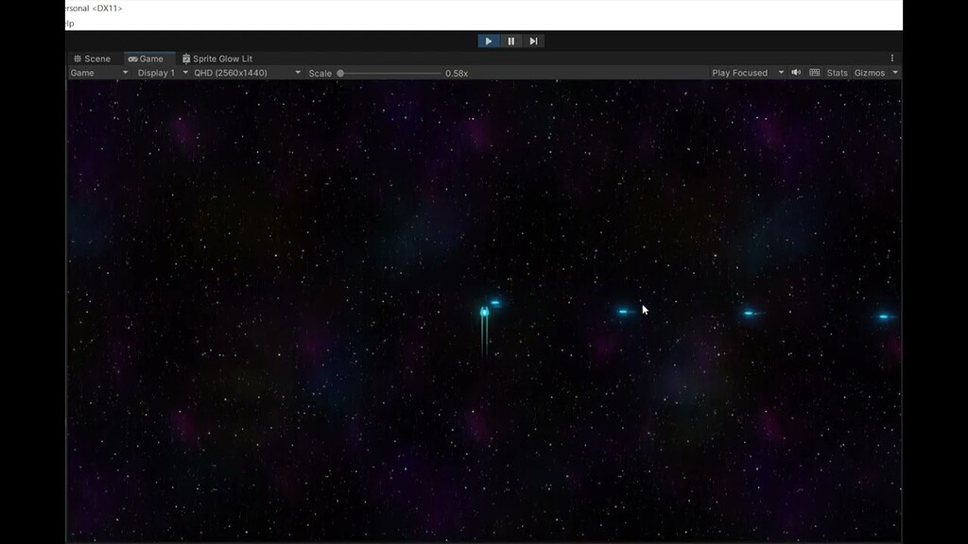Switch to the Scene tab
The width and height of the screenshot is (968, 544).
pos(94,58)
